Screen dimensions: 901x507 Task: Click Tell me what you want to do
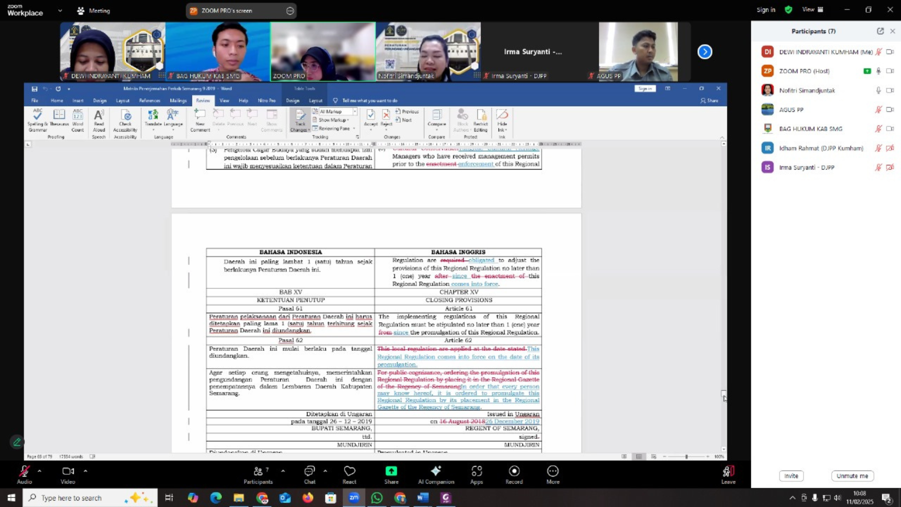click(x=366, y=100)
